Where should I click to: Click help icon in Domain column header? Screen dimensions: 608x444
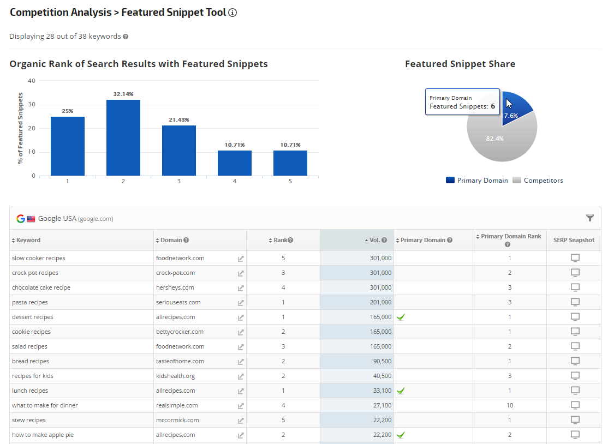coord(187,240)
